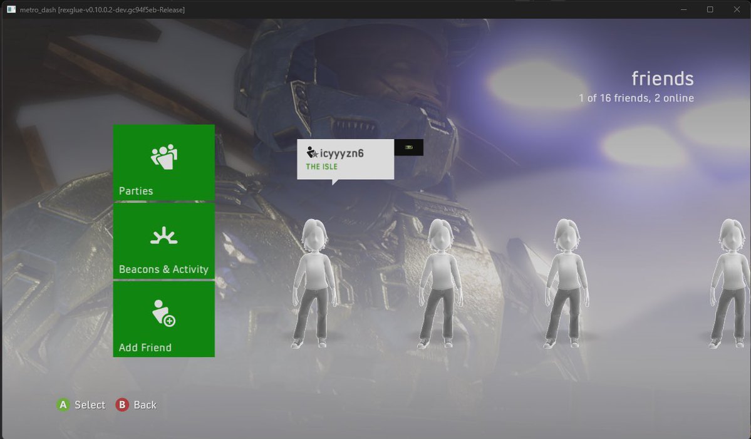Click the game thumbnail beside icyyyzn6 card
751x439 pixels.
408,147
